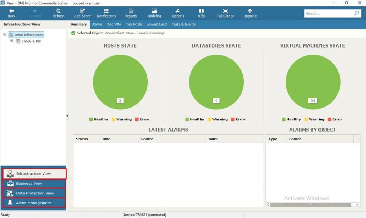
Task: Click green check status icon beside Selected Object
Action: pyautogui.click(x=73, y=33)
